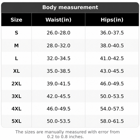Select the Waist(in) column header
Viewport: 140px width, 140px height.
coord(58,20)
